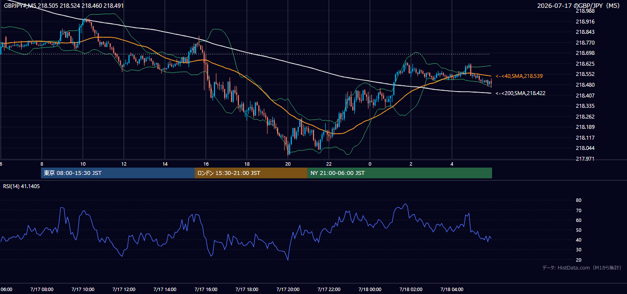Click hour tick 20 under the price chart

pos(288,164)
